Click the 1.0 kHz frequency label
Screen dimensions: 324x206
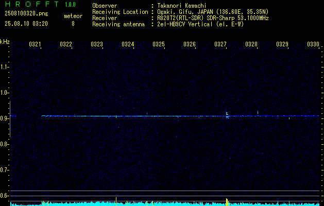(4, 93)
